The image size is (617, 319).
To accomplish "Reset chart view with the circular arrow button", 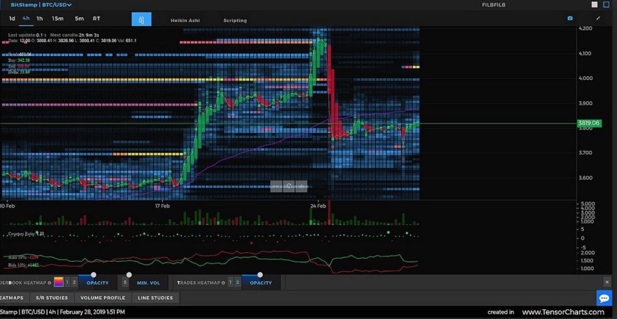I will [289, 186].
